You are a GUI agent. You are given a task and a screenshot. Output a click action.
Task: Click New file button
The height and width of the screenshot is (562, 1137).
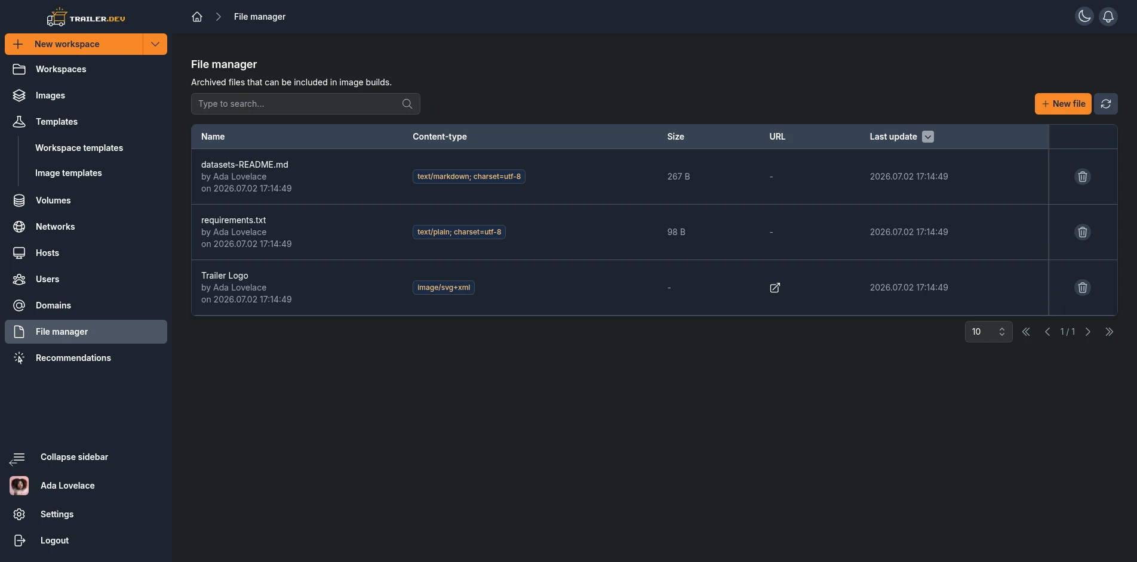tap(1063, 104)
